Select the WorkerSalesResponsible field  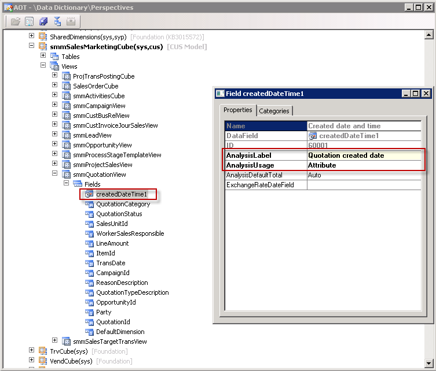pos(130,233)
